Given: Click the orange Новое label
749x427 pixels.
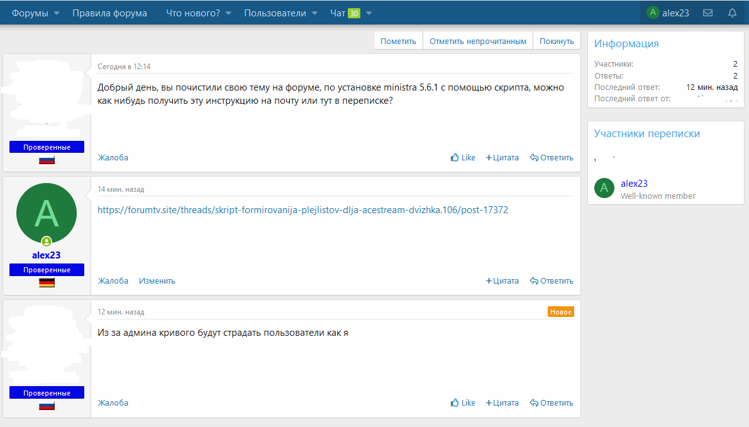Looking at the screenshot, I should [561, 312].
